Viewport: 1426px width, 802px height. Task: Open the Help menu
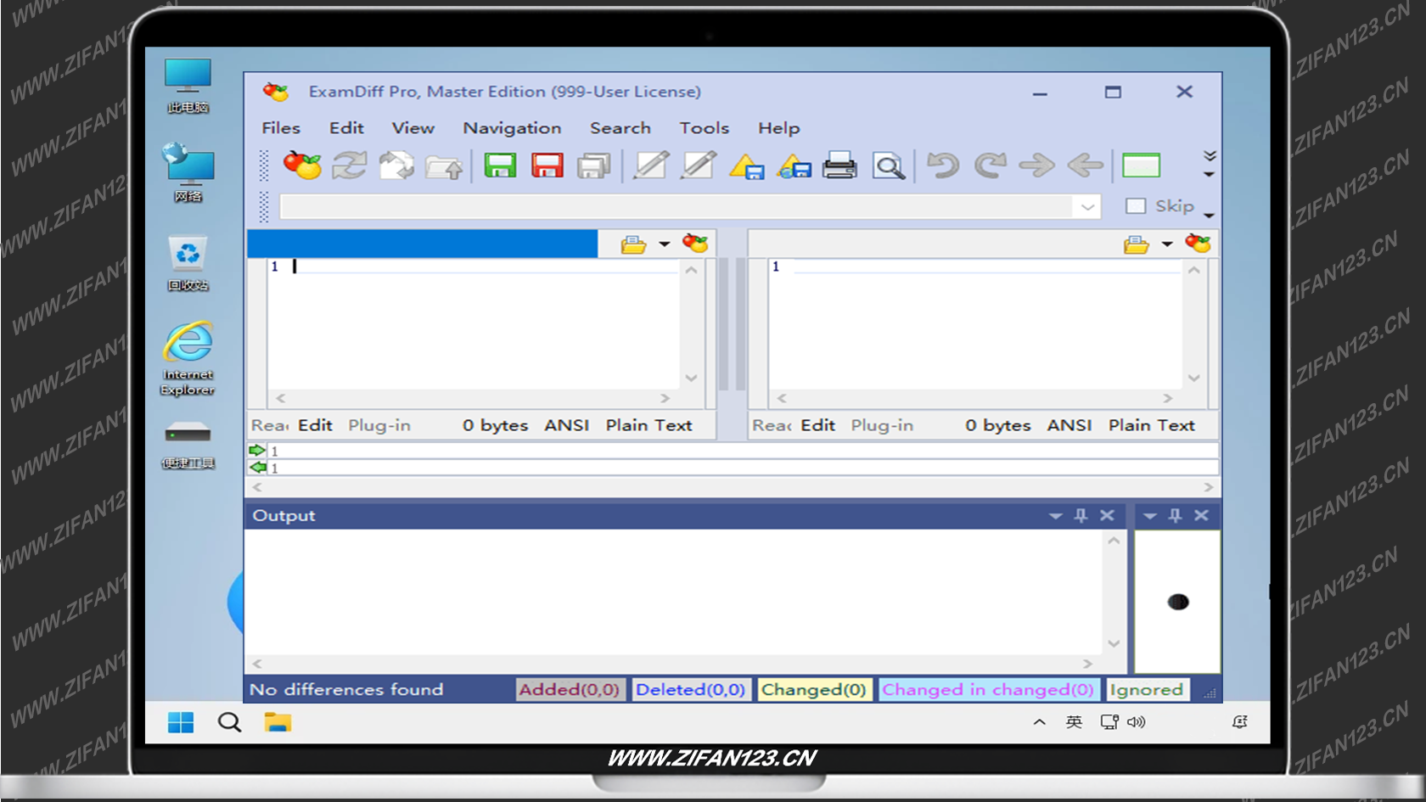click(x=778, y=128)
